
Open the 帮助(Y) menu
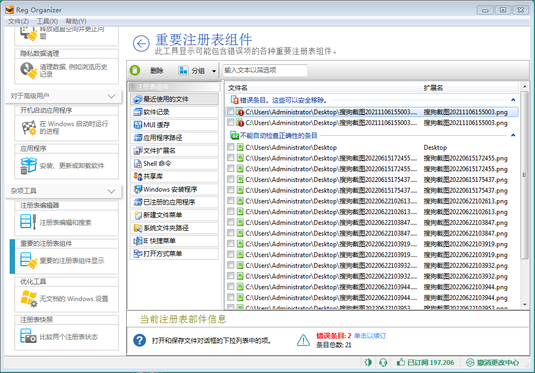pyautogui.click(x=75, y=21)
